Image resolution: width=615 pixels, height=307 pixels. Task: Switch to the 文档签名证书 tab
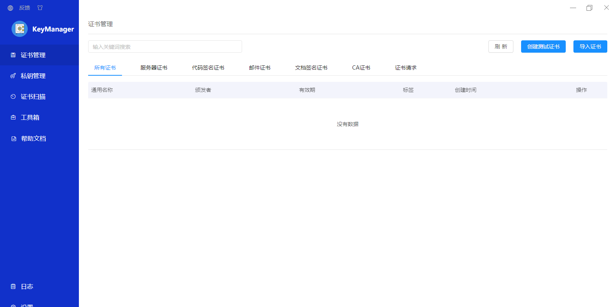pos(311,68)
